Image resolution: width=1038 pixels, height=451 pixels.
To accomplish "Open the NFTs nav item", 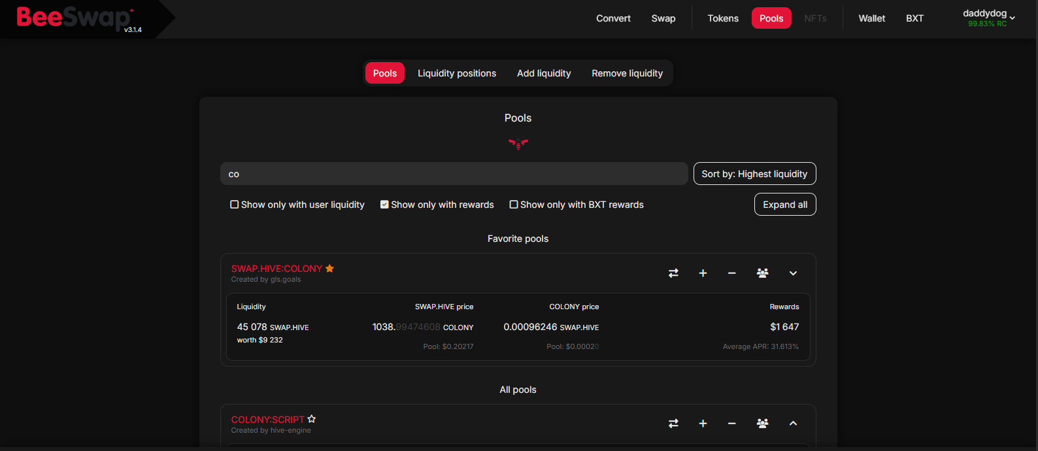I will (815, 18).
